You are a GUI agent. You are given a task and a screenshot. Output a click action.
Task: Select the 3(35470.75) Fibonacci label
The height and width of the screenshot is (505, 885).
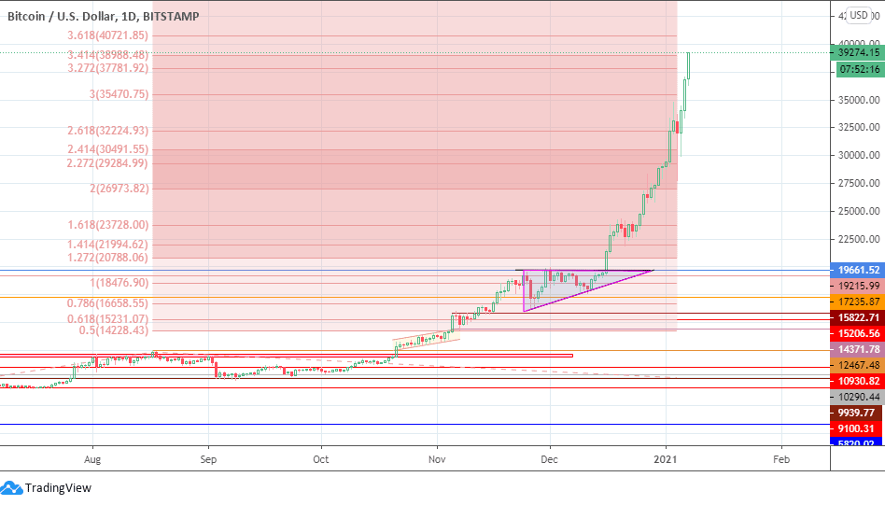(119, 94)
